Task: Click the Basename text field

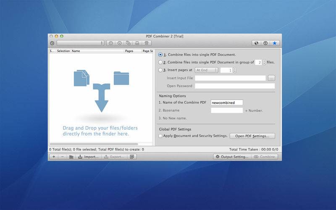Action: (227, 110)
